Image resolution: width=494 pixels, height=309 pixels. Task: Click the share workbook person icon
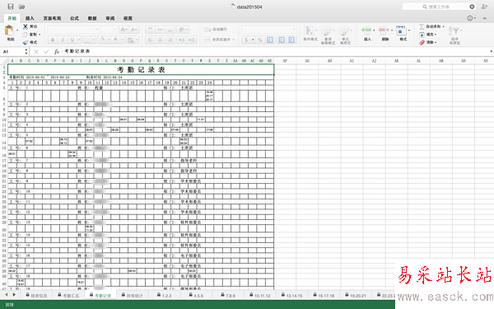(x=485, y=7)
